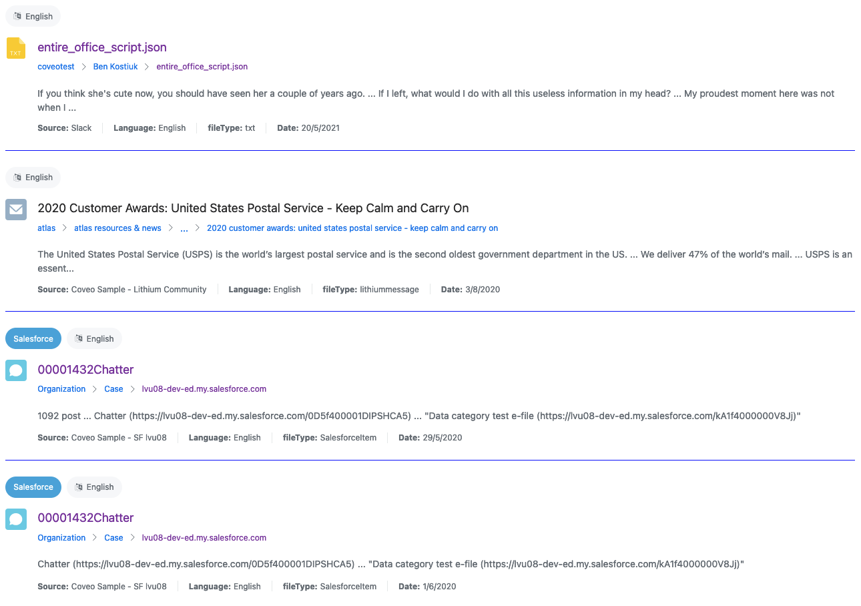Click Case breadcrumb in second Chatter result
The image size is (861, 606).
pyautogui.click(x=113, y=538)
